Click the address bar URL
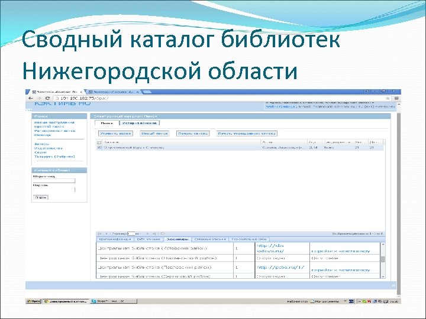 (x=83, y=98)
